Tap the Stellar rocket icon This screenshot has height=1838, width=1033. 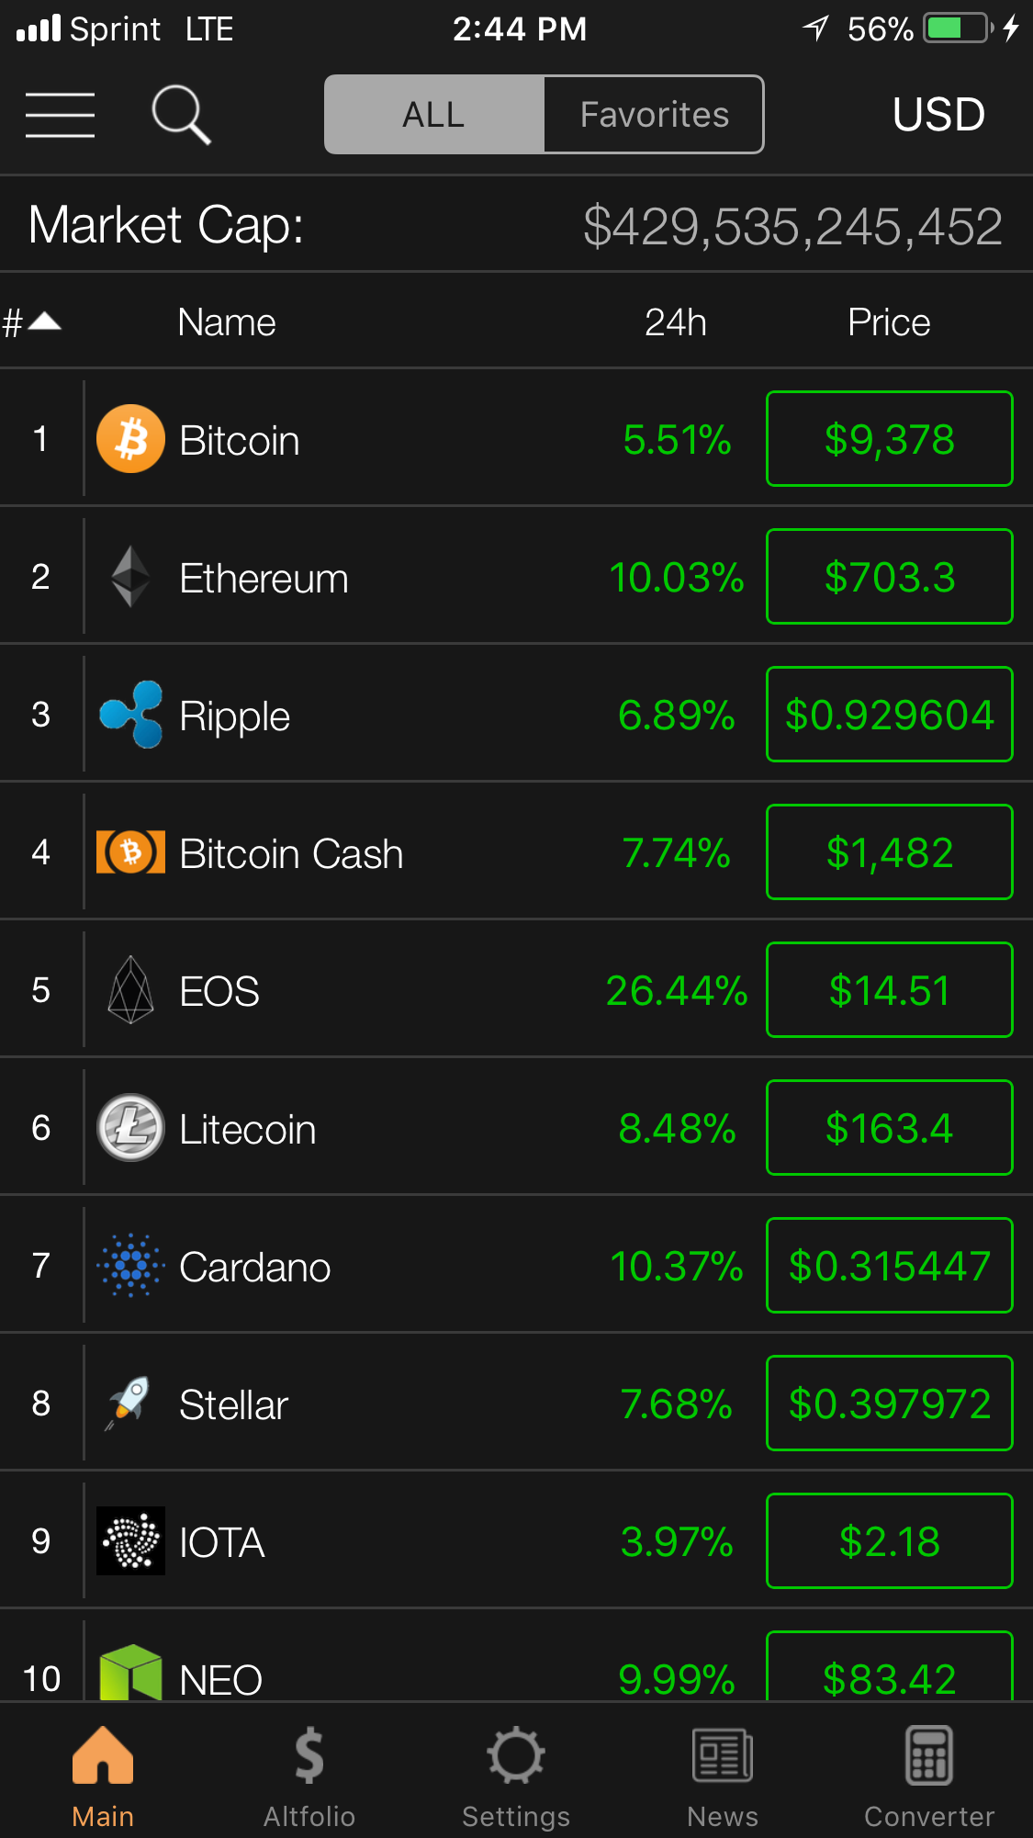click(130, 1404)
